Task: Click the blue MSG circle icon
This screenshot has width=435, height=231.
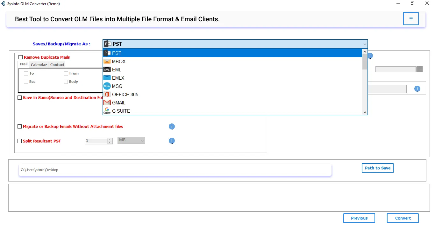Action: click(x=107, y=86)
